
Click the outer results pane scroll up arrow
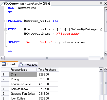coord(105,69)
